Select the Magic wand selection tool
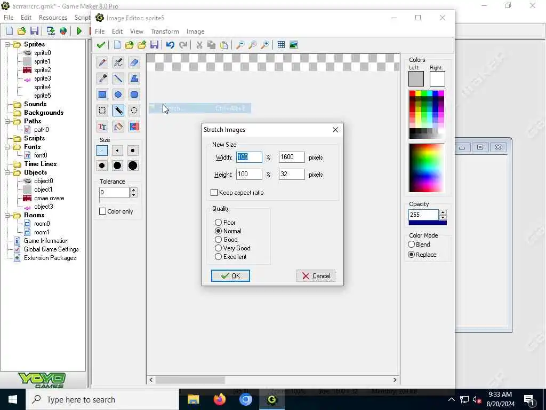The image size is (546, 410). (x=118, y=111)
